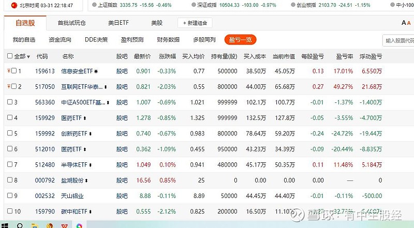The width and height of the screenshot is (414, 228).
Task: Open the orange browser icon in taskbar
Action: coord(50,226)
